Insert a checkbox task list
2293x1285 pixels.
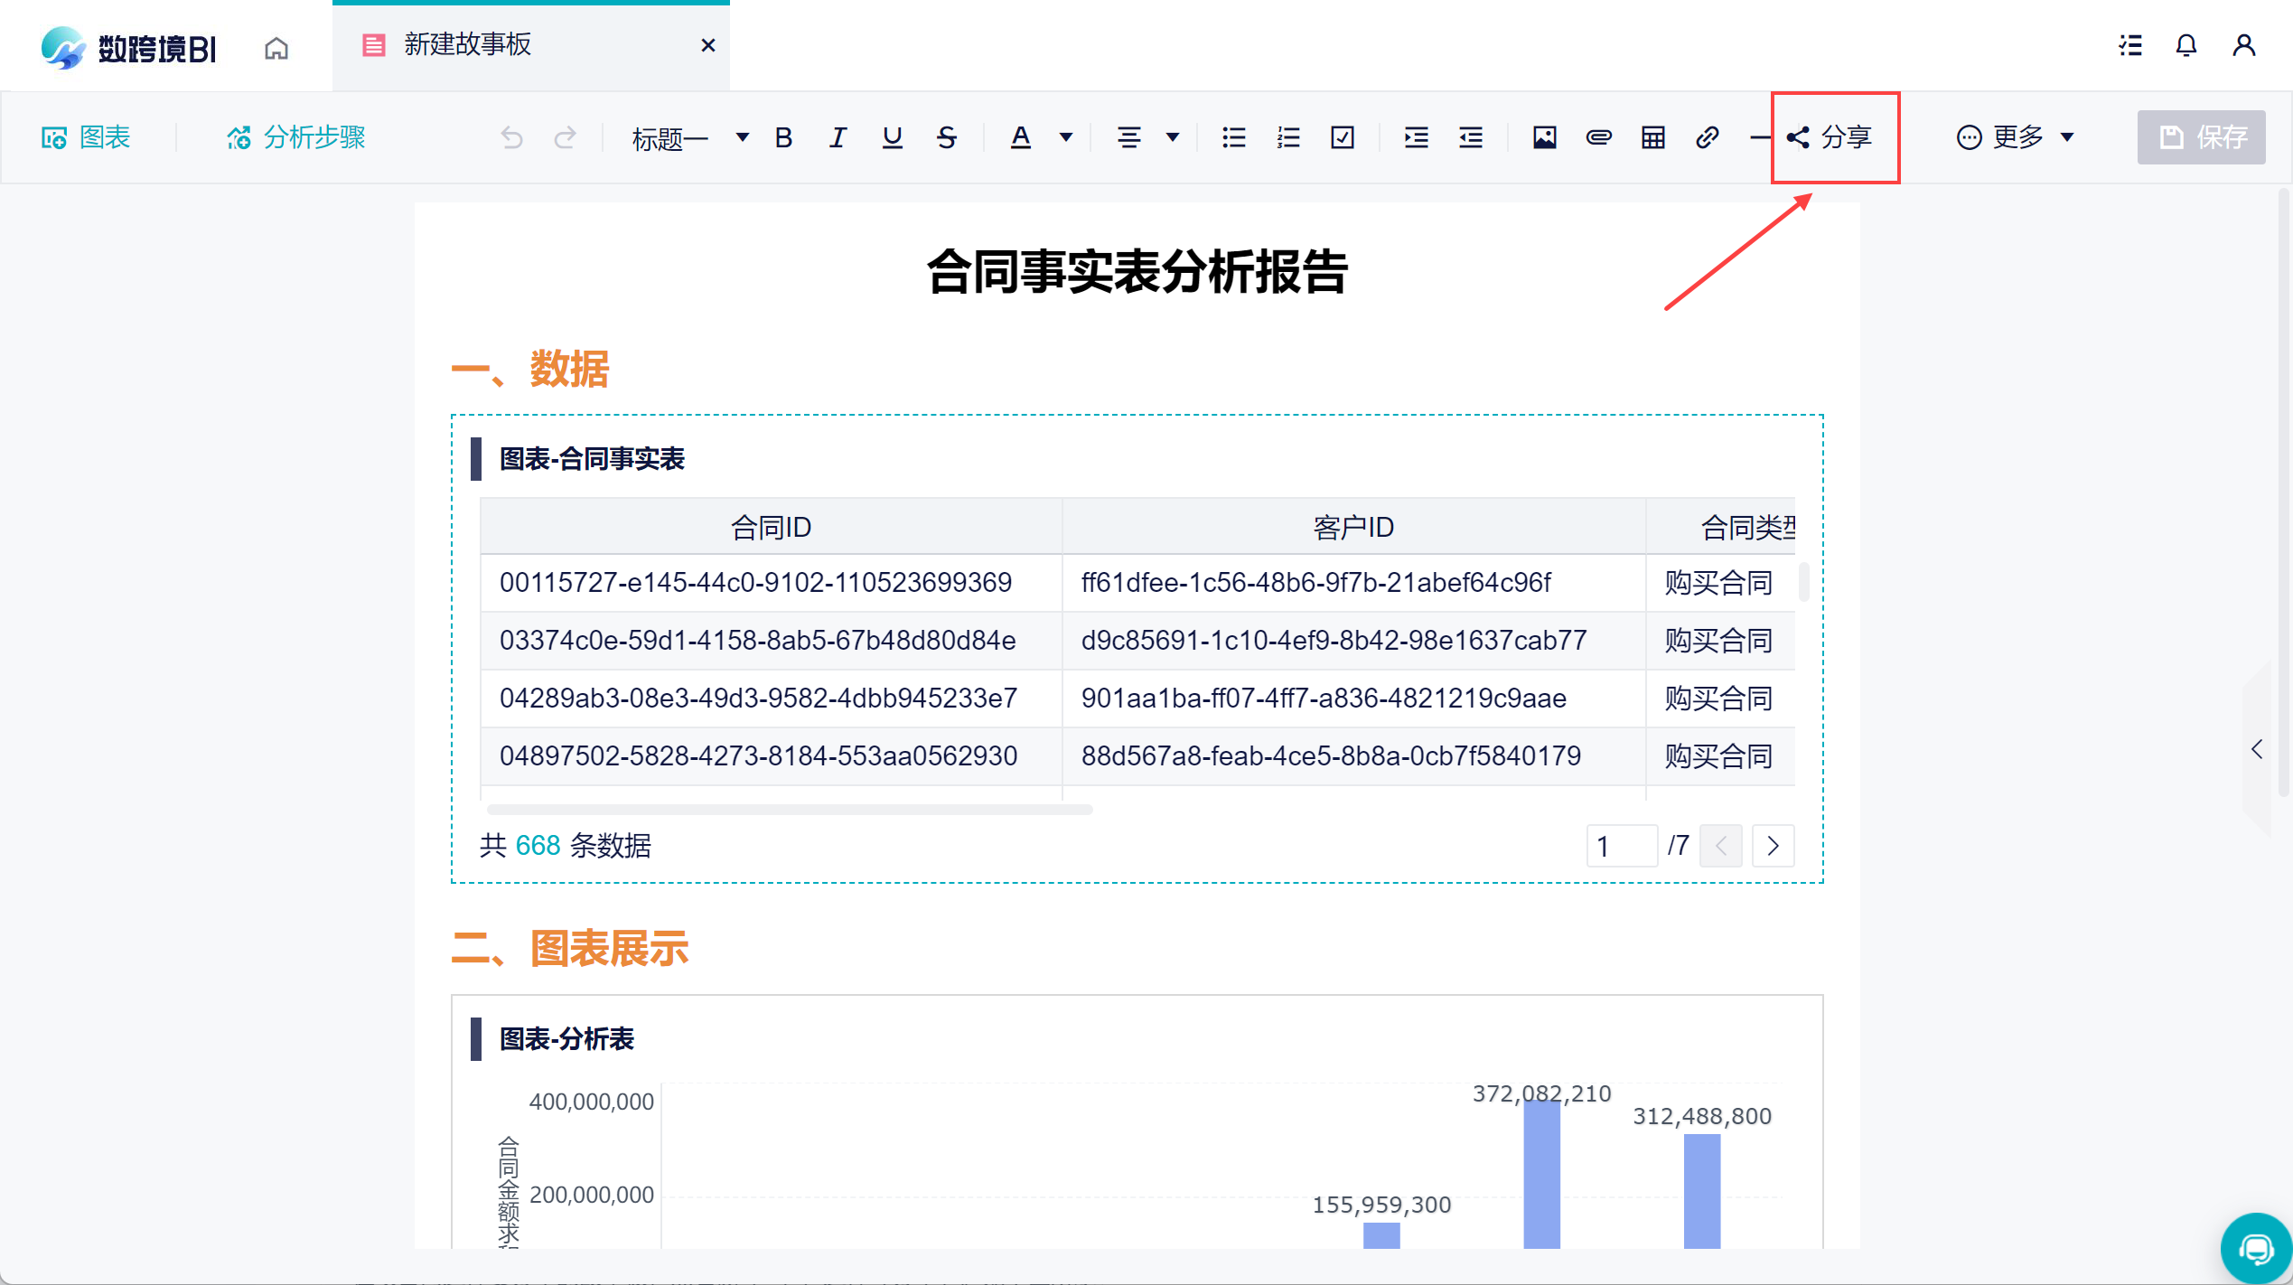tap(1342, 137)
